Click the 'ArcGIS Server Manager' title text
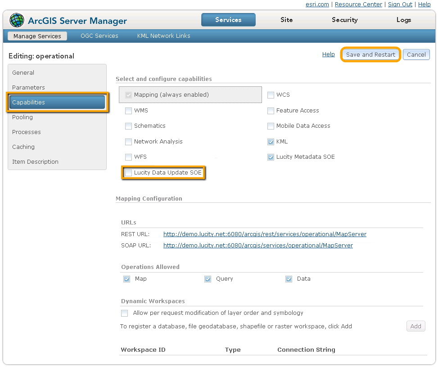Screen dimensions: 438x367 coord(77,21)
